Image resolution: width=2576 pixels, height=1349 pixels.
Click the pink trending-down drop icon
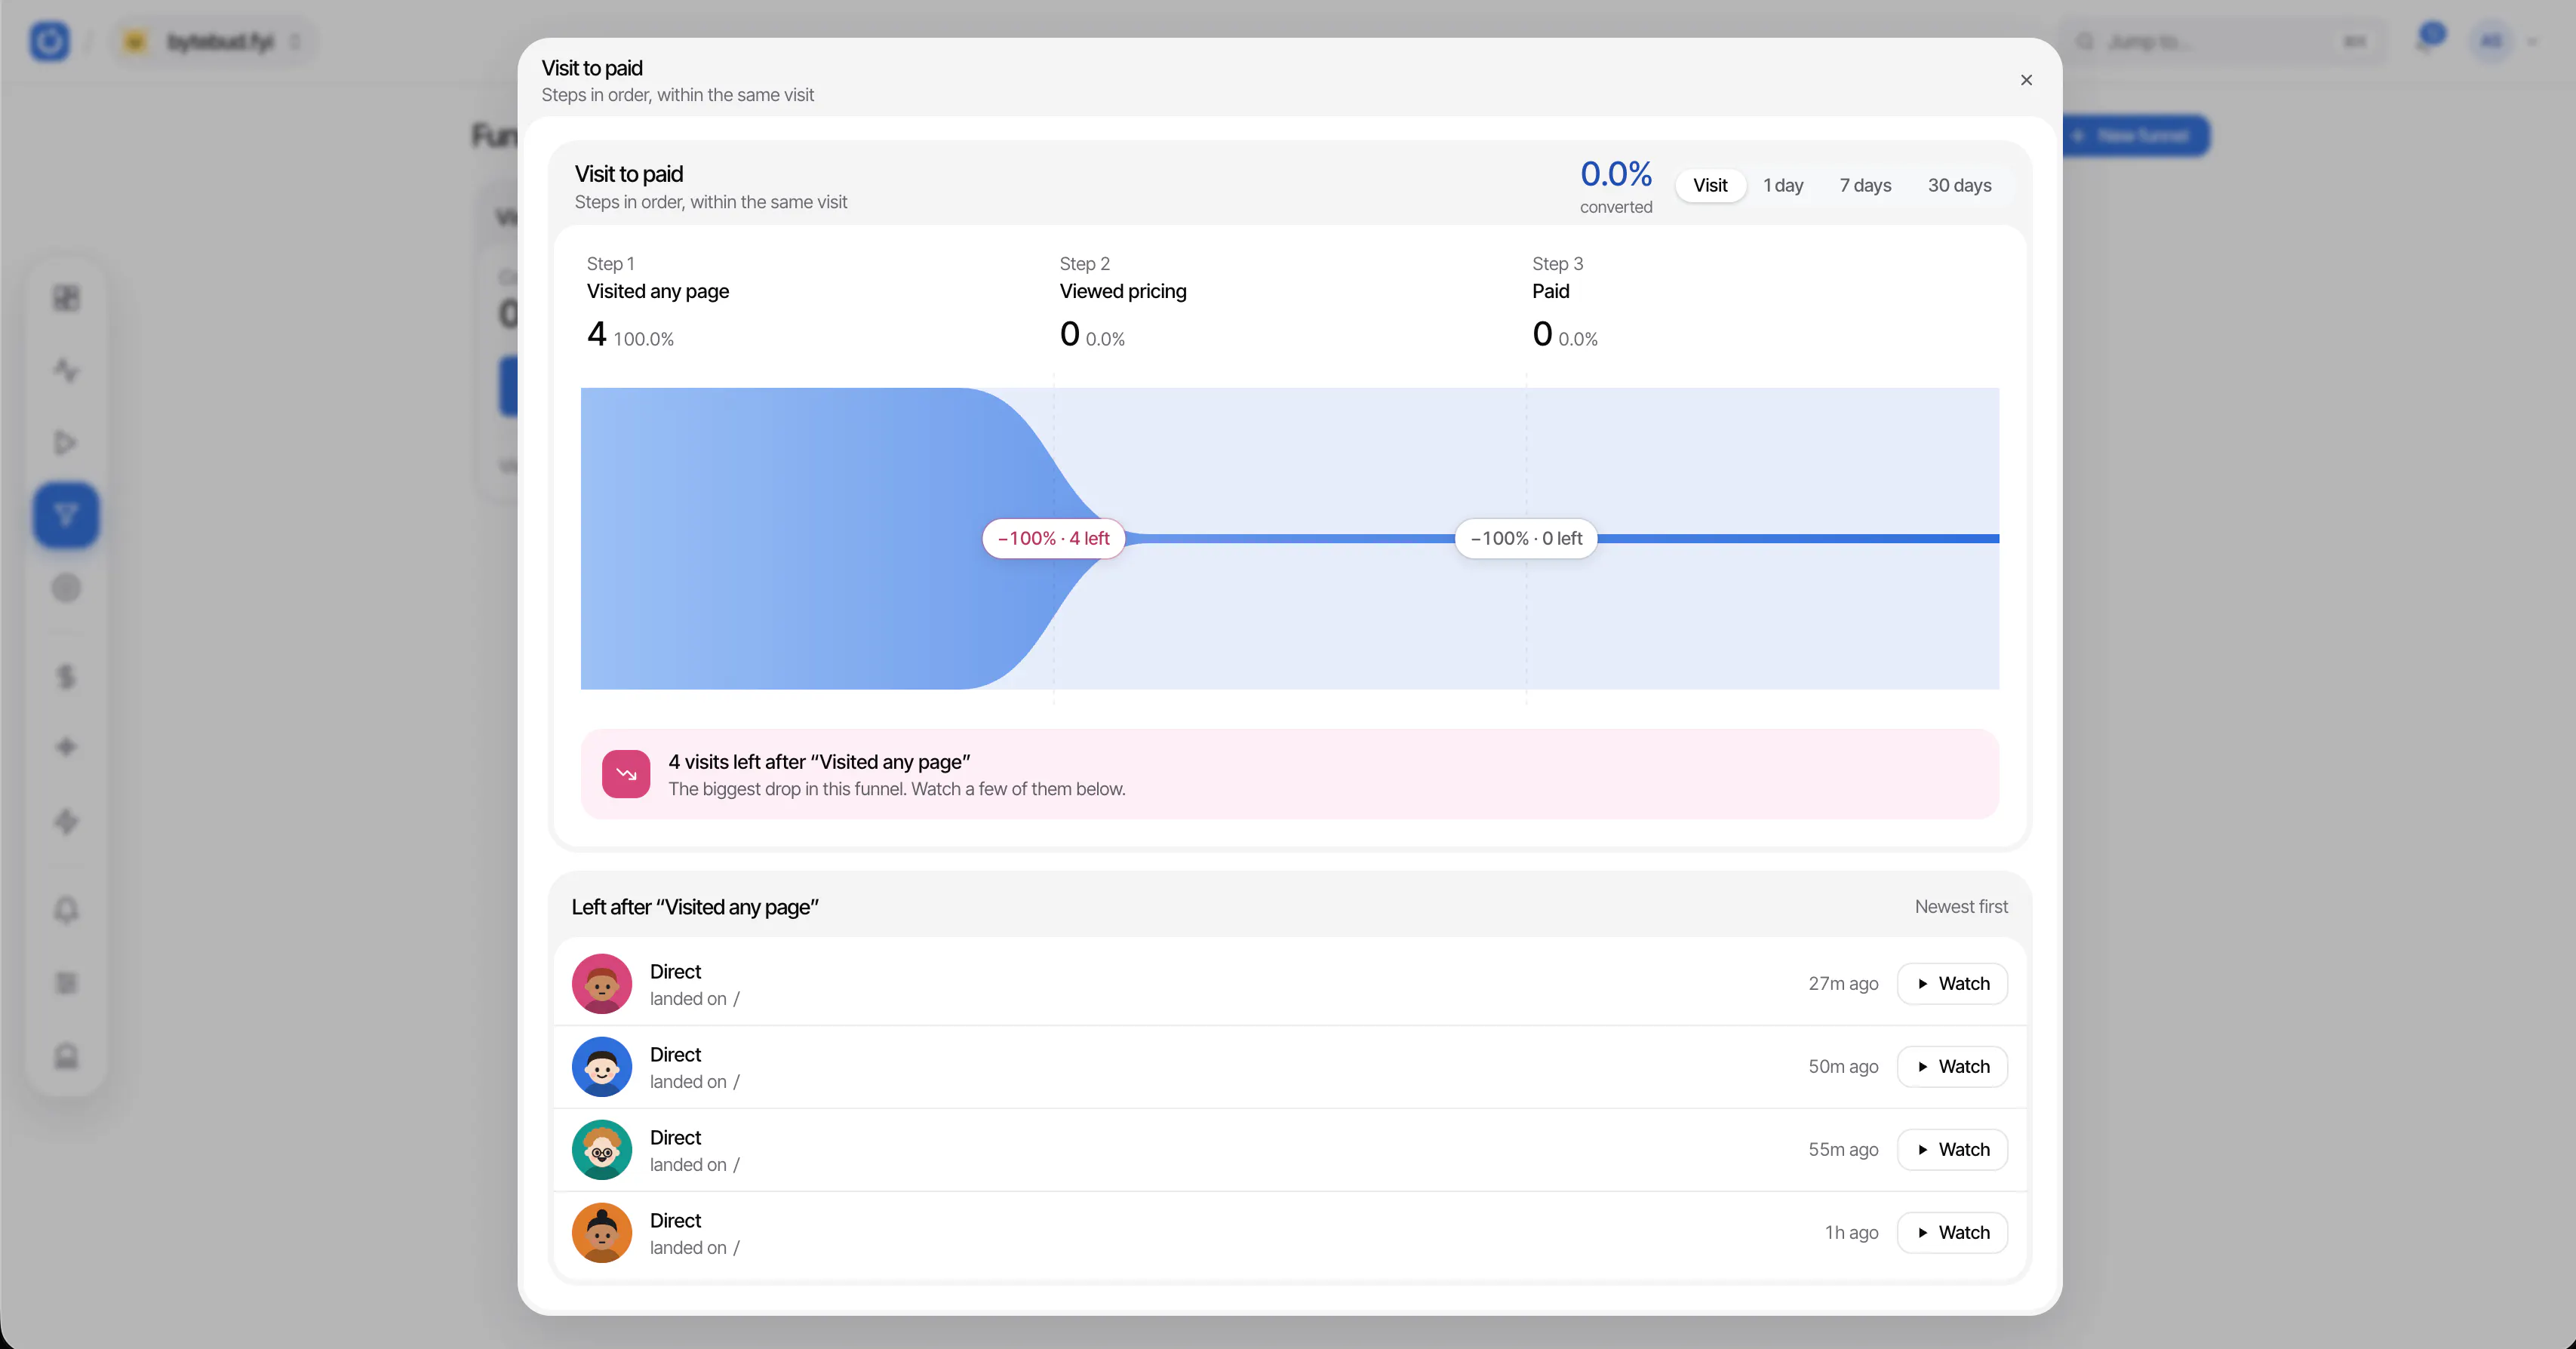626,774
